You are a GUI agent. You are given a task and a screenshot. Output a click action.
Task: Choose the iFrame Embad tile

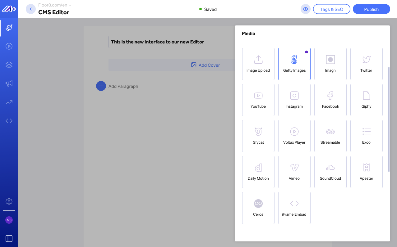point(294,208)
